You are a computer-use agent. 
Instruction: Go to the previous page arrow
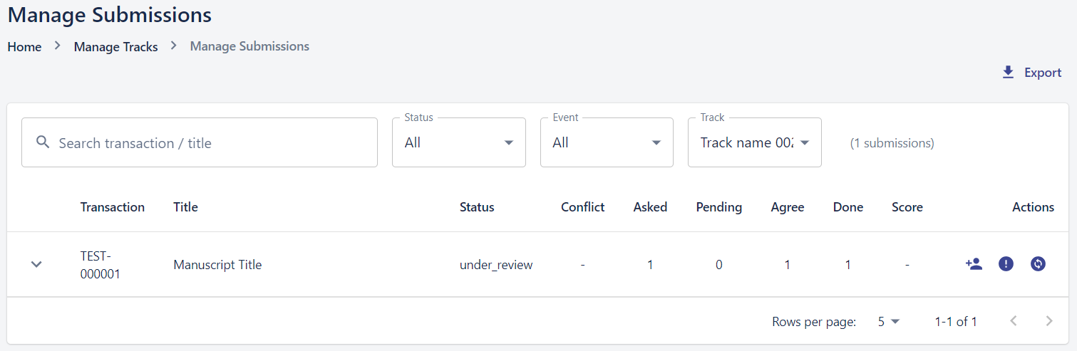(1014, 321)
